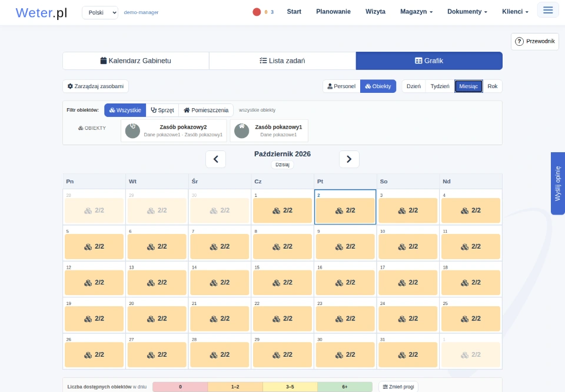Select the Rok view range
The width and height of the screenshot is (565, 392).
(x=493, y=86)
